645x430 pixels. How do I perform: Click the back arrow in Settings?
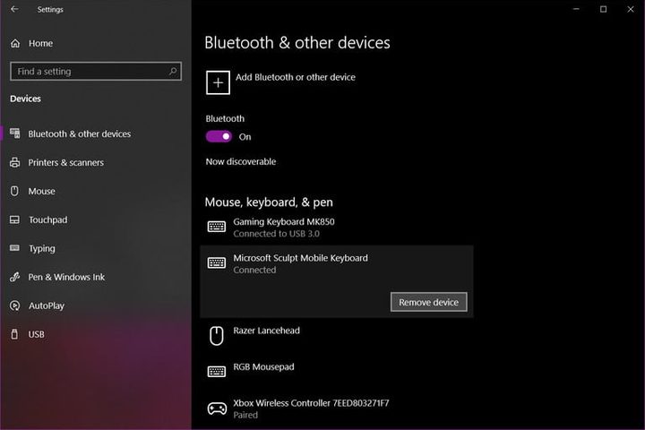coord(14,10)
